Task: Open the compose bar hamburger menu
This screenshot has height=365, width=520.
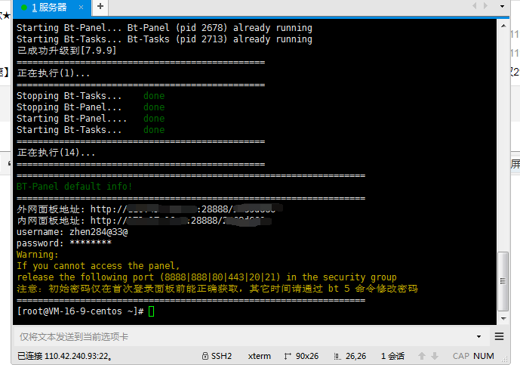Action: [499, 336]
